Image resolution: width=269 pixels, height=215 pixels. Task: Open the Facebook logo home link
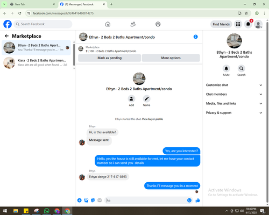coord(8,24)
